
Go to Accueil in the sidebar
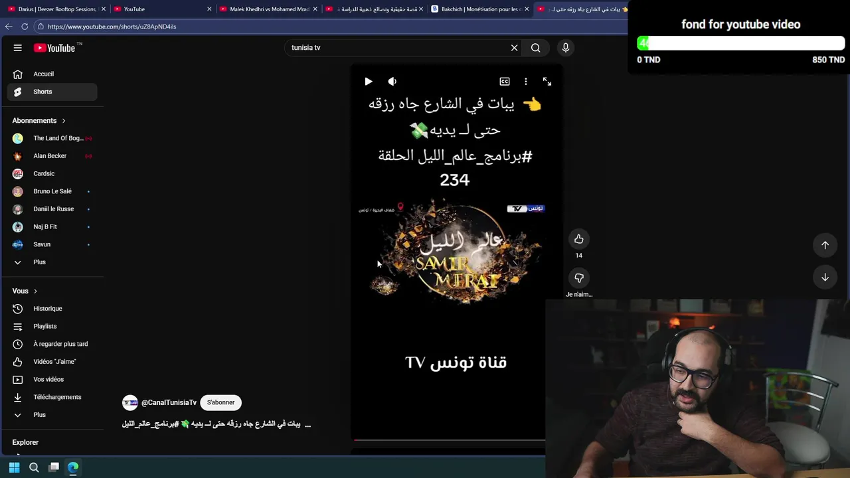pos(52,74)
